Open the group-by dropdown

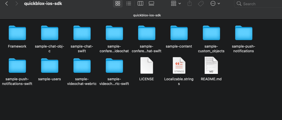coord(176,4)
